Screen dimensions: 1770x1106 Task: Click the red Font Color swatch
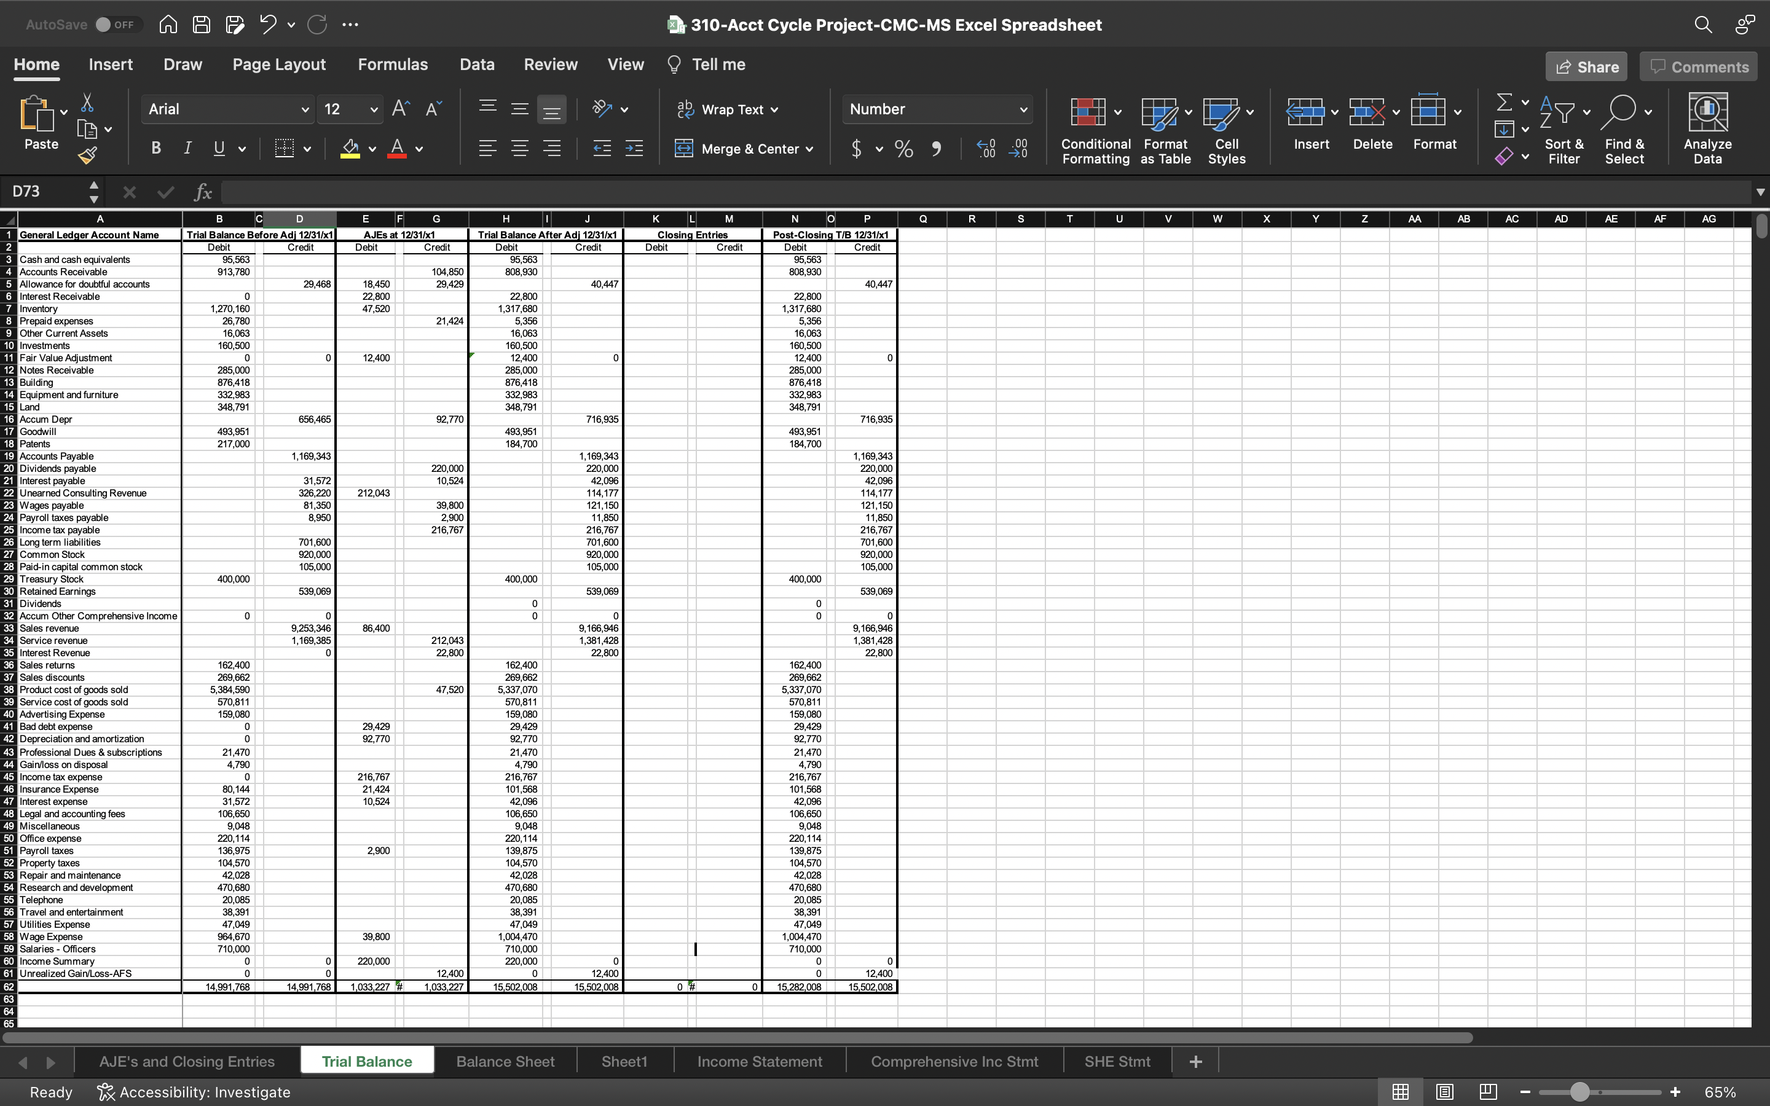click(x=397, y=149)
